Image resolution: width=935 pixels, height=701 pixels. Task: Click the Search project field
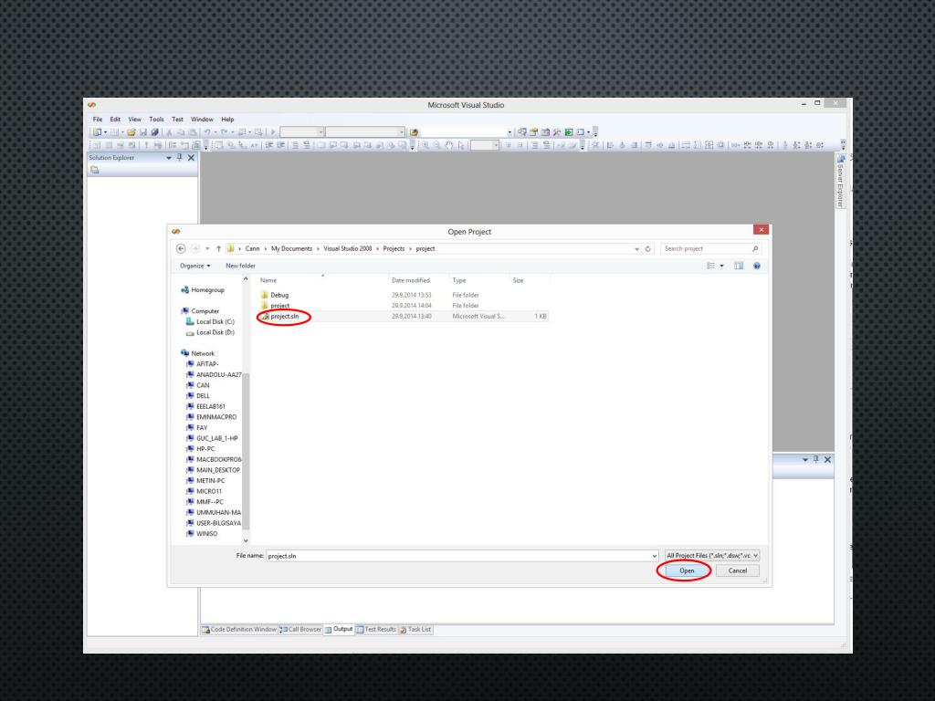pos(706,248)
